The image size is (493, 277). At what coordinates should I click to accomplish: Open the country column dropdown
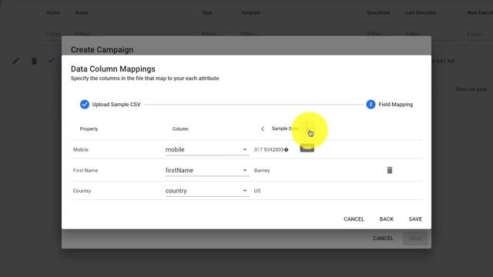[x=207, y=191]
